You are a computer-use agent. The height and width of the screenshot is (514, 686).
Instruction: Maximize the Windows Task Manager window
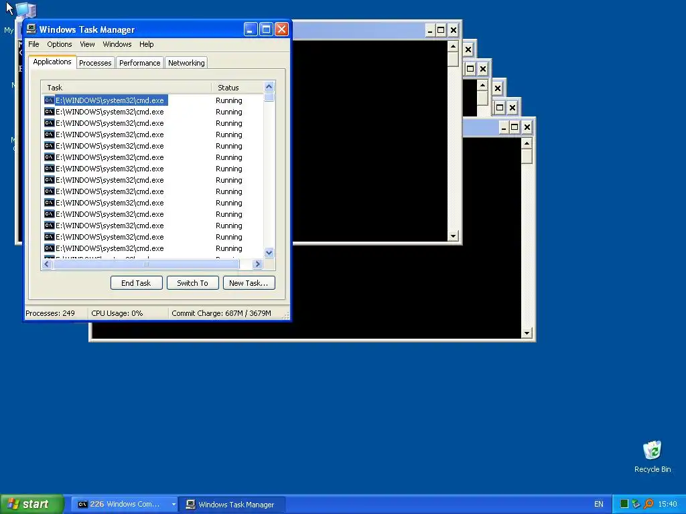point(266,29)
